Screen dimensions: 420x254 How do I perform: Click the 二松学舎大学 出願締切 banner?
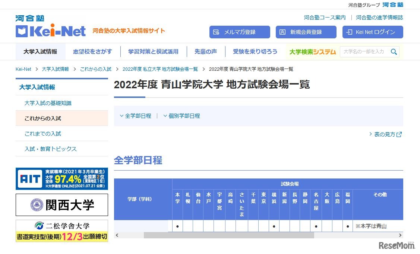coord(61,230)
